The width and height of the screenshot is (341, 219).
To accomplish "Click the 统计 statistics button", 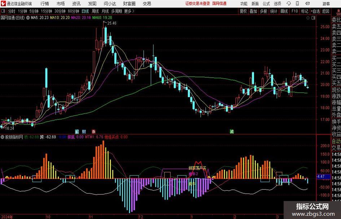I will 274,11.
